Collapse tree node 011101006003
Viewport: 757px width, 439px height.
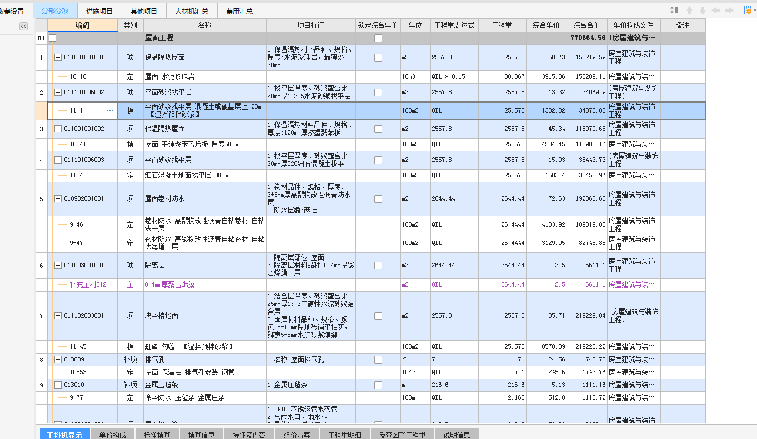[x=58, y=160]
